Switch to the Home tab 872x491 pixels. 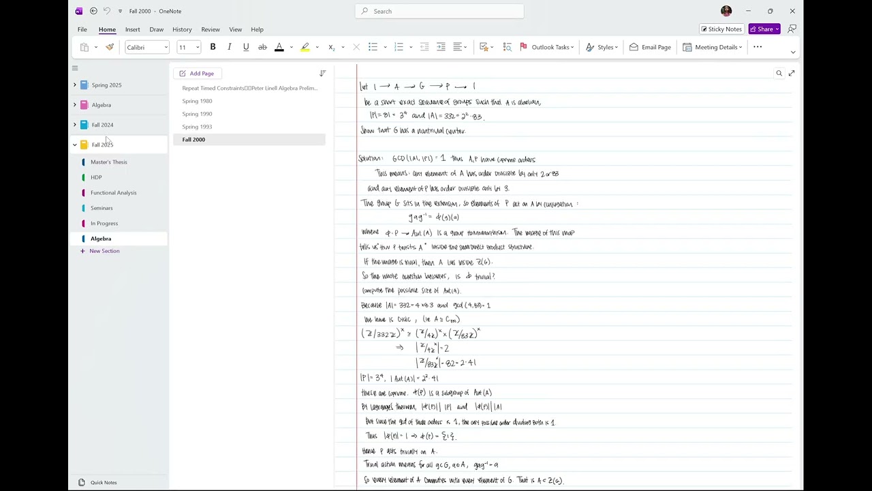(x=107, y=29)
